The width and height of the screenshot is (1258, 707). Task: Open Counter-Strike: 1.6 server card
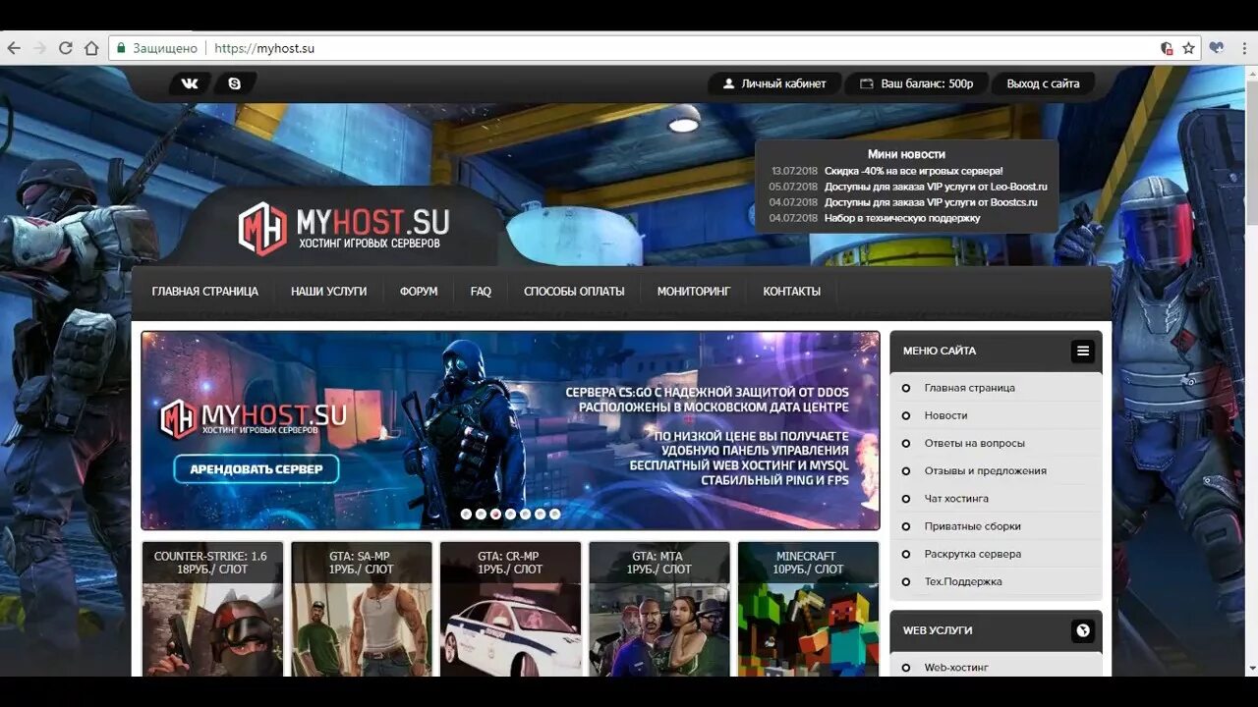212,609
